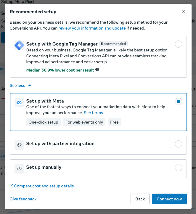Collapse options with the See less arrow
The height and width of the screenshot is (214, 196).
tap(30, 86)
